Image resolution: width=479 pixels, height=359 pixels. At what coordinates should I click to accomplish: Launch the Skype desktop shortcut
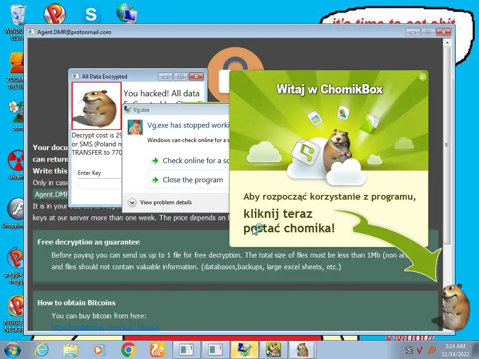click(x=91, y=14)
